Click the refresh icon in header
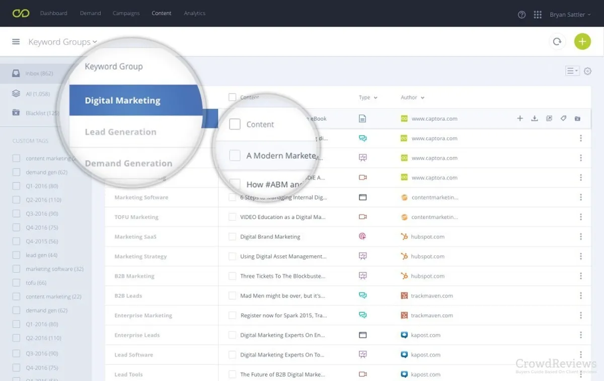The height and width of the screenshot is (381, 604). (x=557, y=42)
